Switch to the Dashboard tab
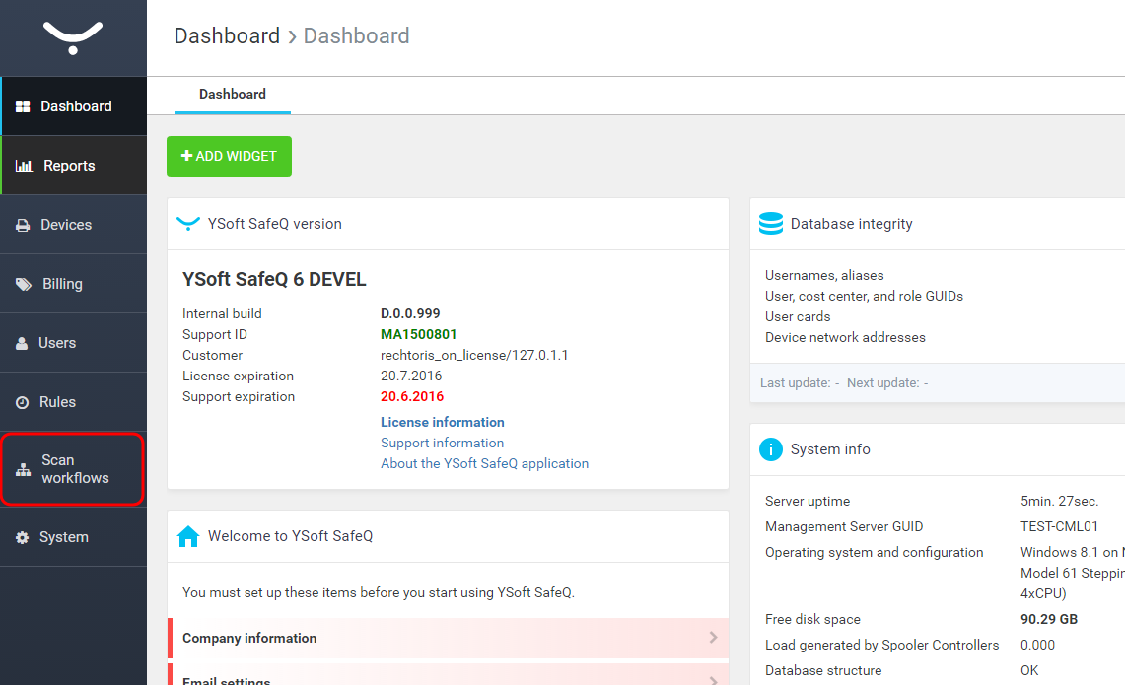Viewport: 1125px width, 685px height. coord(233,95)
